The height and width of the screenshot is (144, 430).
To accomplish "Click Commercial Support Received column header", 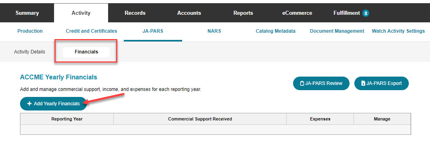I will pos(200,119).
